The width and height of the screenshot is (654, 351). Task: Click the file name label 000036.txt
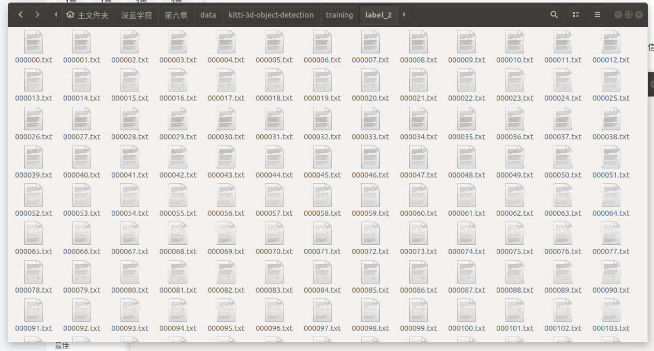(x=515, y=137)
